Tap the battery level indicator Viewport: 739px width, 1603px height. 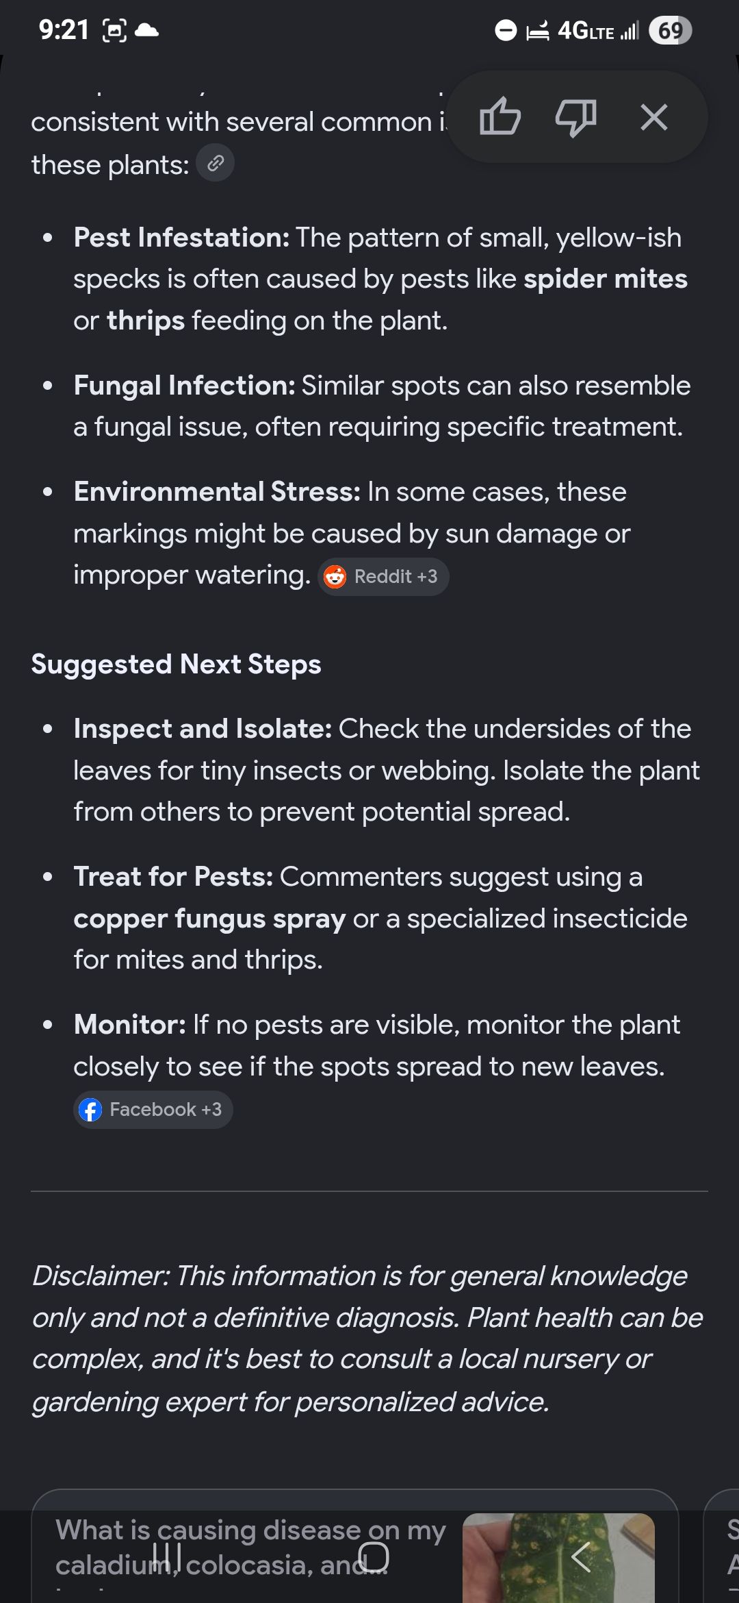click(x=671, y=30)
